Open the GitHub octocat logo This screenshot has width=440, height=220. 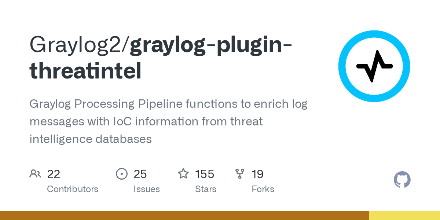tap(402, 180)
